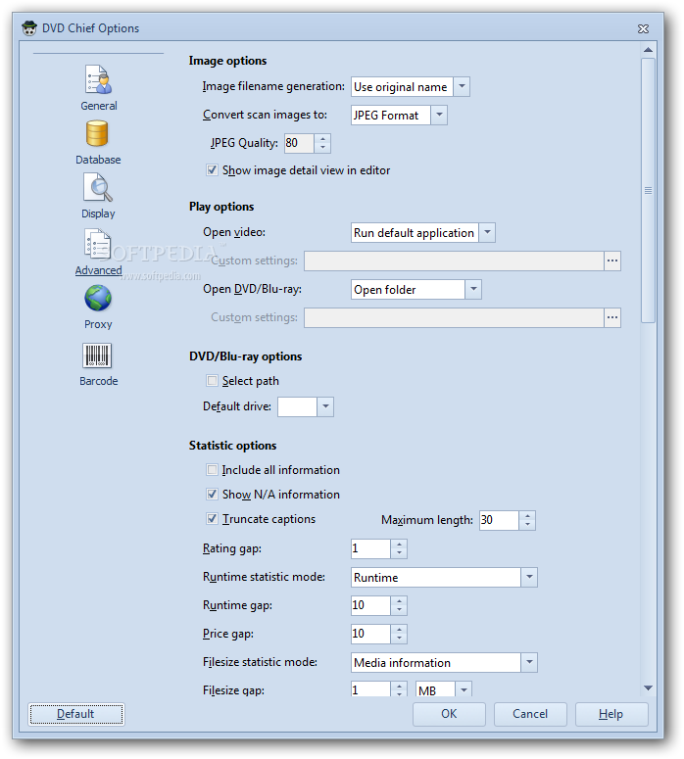Click the OK button
The height and width of the screenshot is (759, 684).
tap(449, 714)
